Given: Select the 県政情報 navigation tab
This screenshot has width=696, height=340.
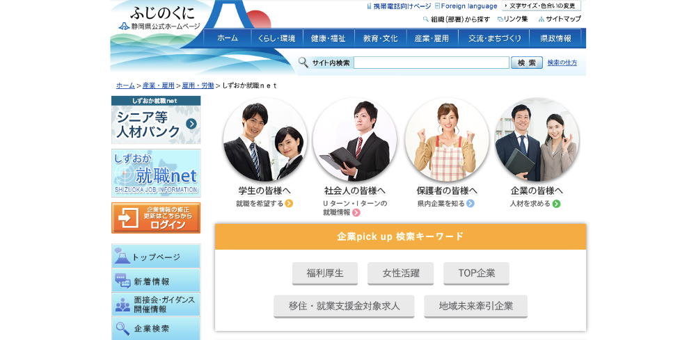Looking at the screenshot, I should click(555, 38).
